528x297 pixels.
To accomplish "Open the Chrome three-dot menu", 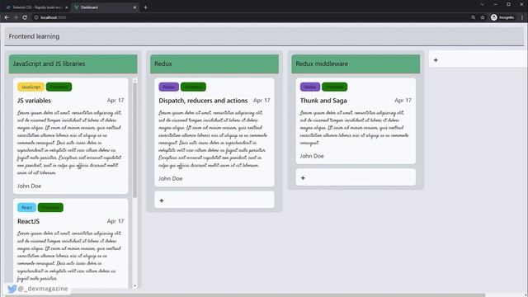I will click(522, 17).
